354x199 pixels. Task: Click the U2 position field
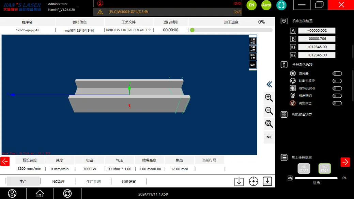(x=317, y=55)
